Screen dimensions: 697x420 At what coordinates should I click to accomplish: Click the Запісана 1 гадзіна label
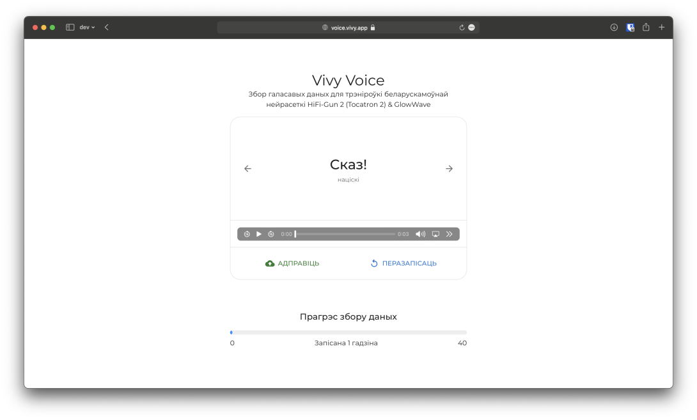pyautogui.click(x=346, y=343)
